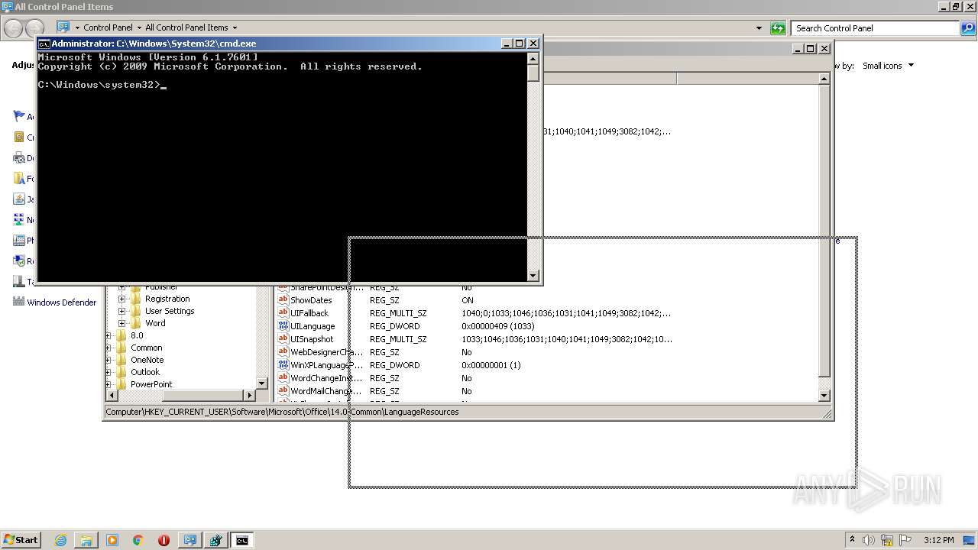
Task: Click tree pane vertical scroll down arrow
Action: point(261,383)
